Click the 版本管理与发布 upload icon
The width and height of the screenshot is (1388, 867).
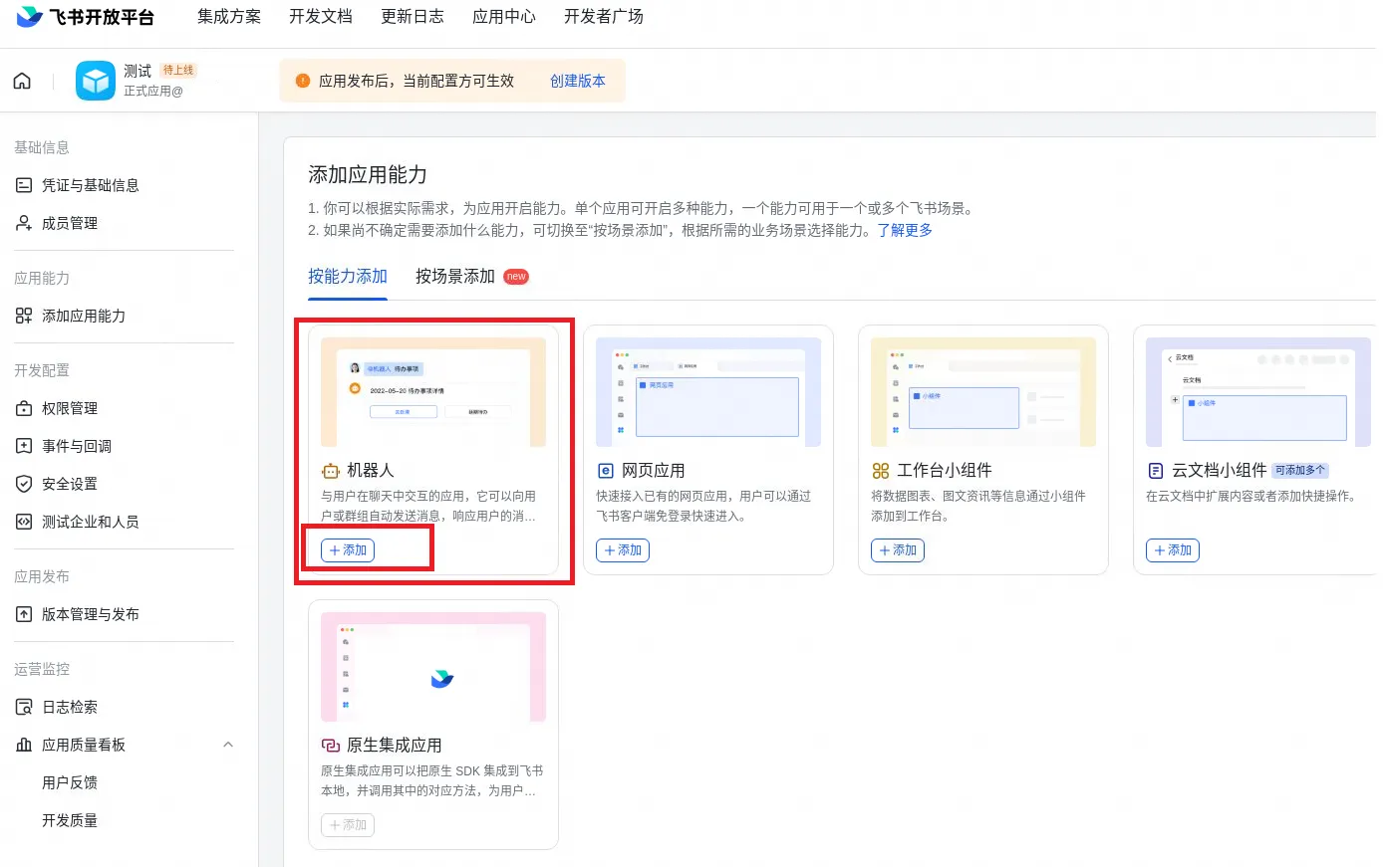(x=24, y=614)
